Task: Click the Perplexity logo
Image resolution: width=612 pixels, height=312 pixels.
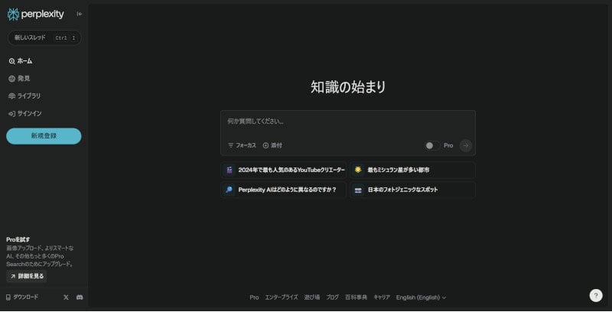Action: (35, 14)
